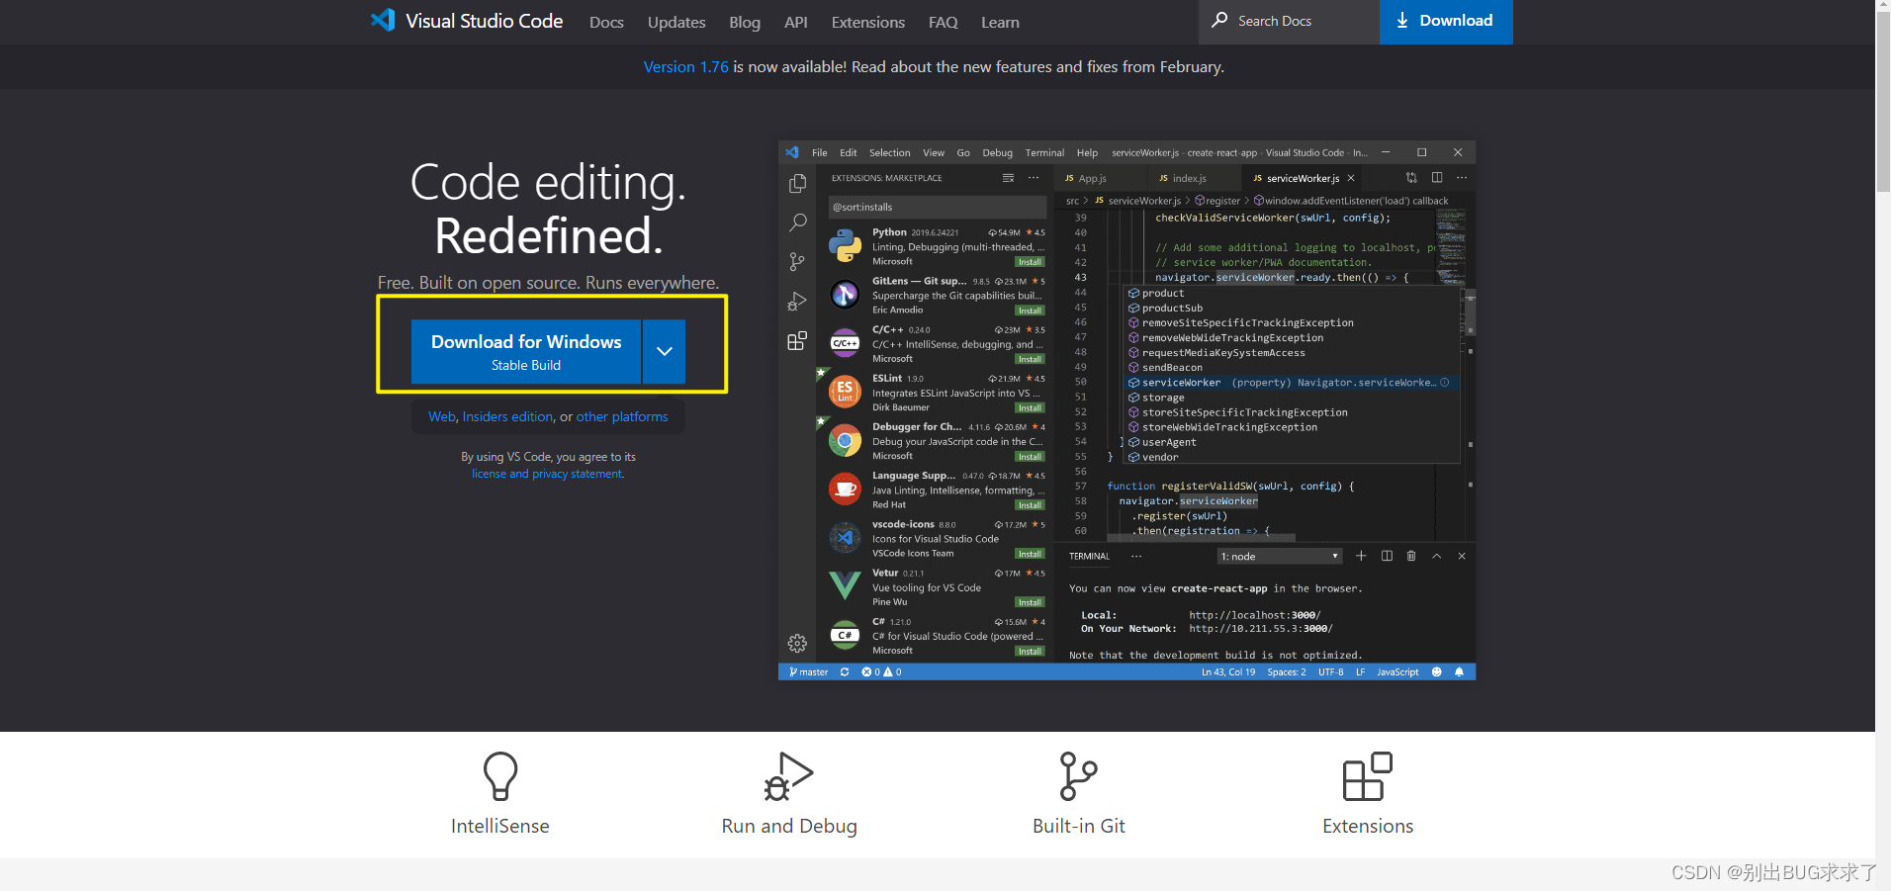Click the ESLint extension icon

click(x=845, y=392)
